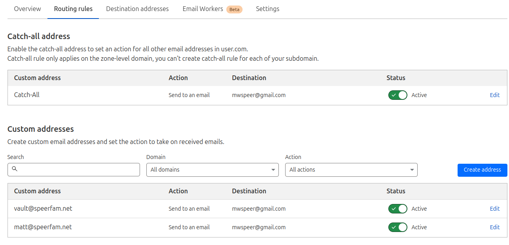Click the search magnifier icon

click(15, 169)
